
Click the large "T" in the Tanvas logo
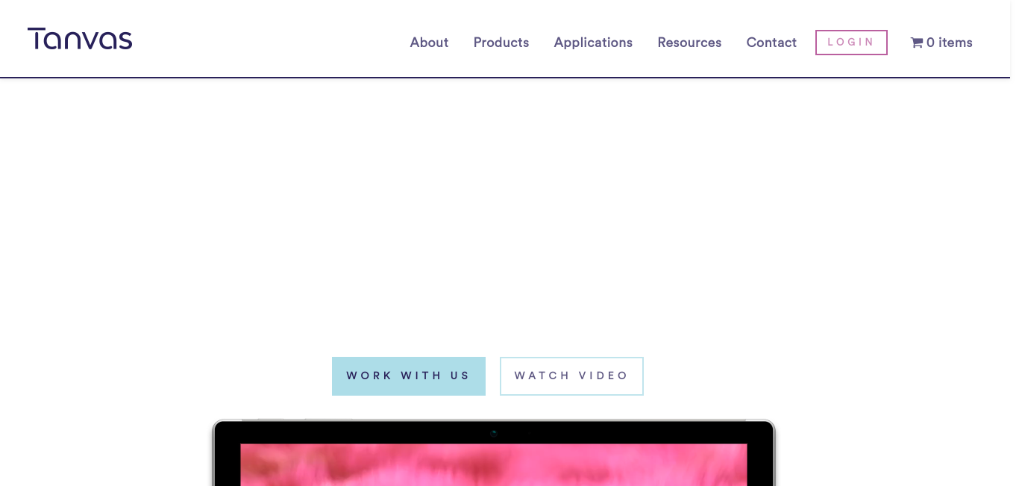(x=37, y=39)
